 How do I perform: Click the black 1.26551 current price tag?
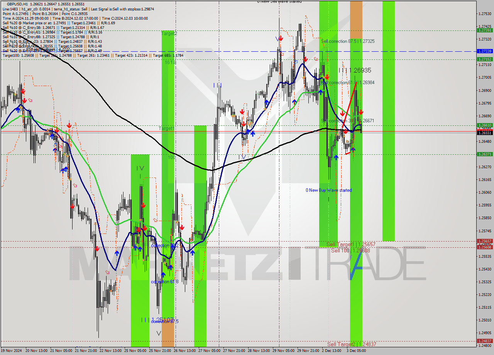(485, 133)
